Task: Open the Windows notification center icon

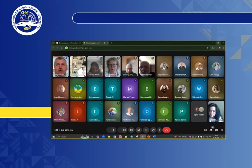Action: [x=222, y=137]
